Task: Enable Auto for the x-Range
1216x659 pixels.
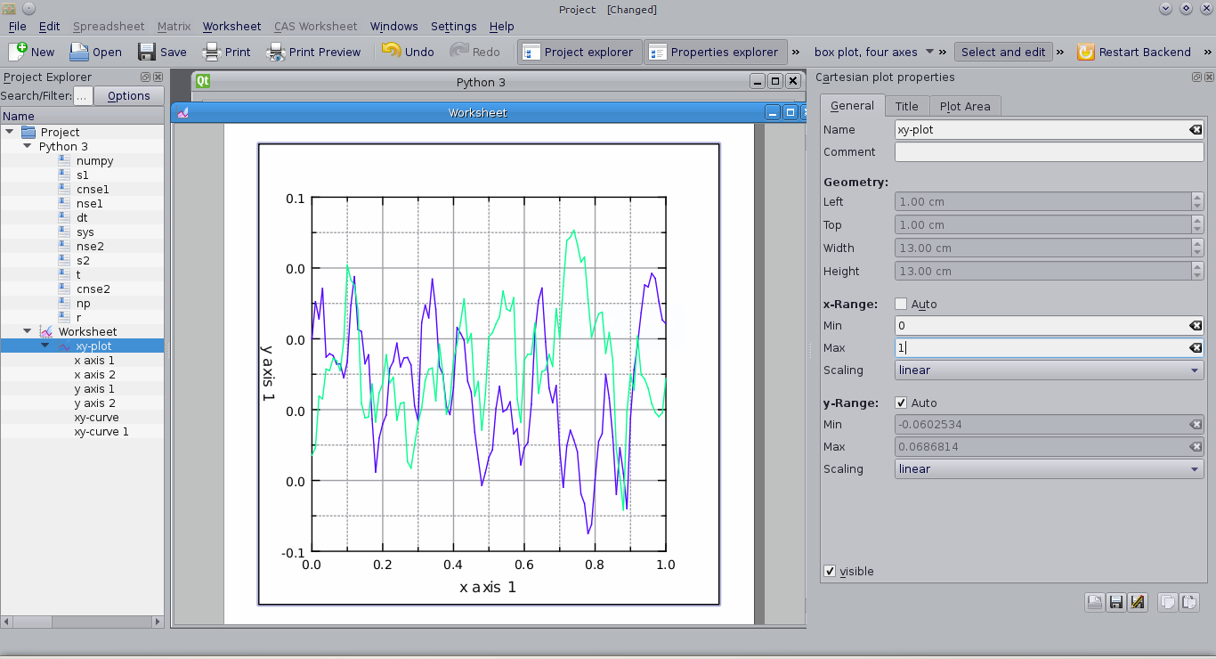Action: click(900, 304)
